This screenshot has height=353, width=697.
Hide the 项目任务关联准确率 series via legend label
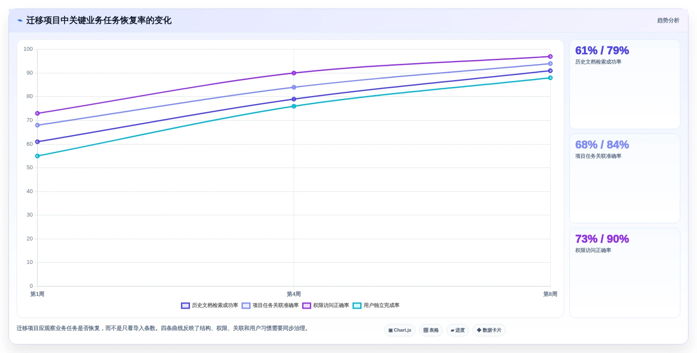click(276, 306)
